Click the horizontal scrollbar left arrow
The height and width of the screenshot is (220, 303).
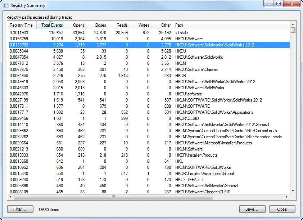click(x=10, y=197)
